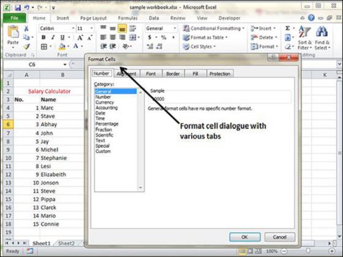Toggle Underline formatting
The height and width of the screenshot is (257, 343).
pos(62,37)
